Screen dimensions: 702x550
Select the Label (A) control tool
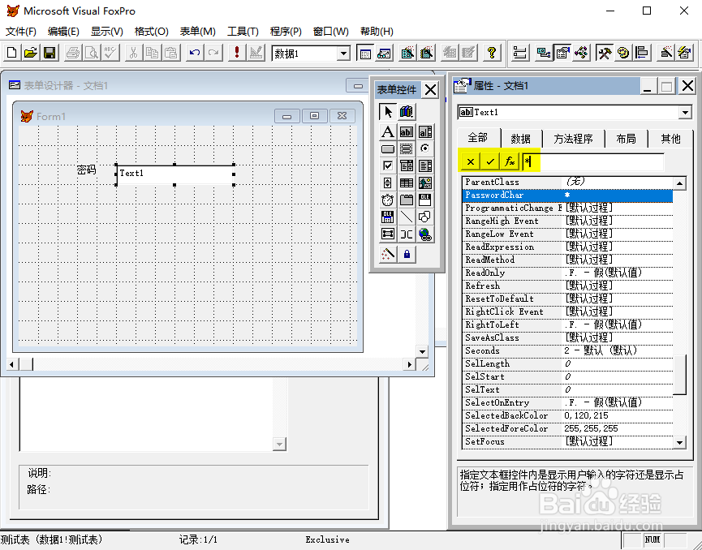(388, 132)
